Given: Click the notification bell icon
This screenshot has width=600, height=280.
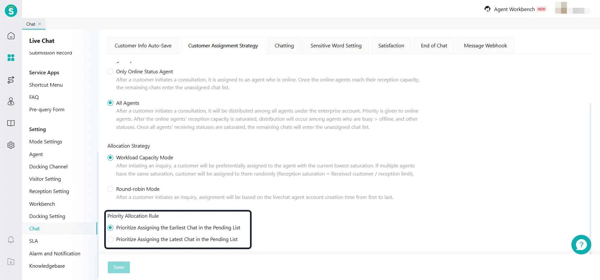Looking at the screenshot, I should pyautogui.click(x=11, y=240).
